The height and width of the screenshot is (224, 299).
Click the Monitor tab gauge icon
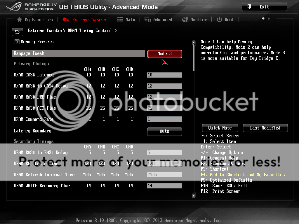tap(185, 20)
